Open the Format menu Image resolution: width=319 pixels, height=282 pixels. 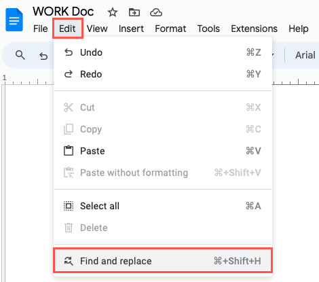coord(170,29)
